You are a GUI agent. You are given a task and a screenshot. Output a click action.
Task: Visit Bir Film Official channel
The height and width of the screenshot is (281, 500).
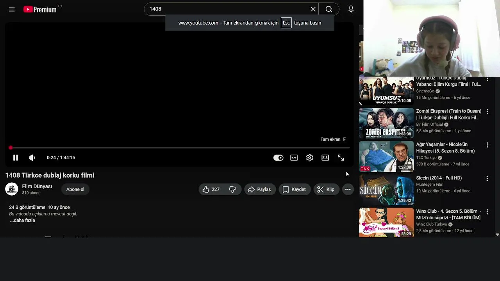point(429,124)
